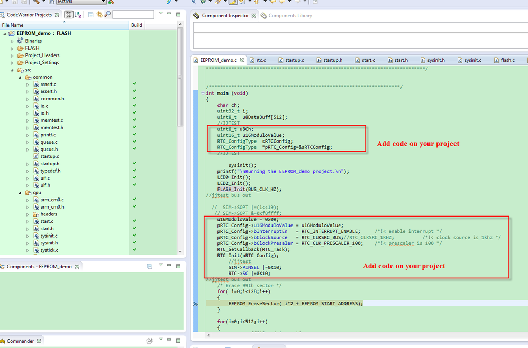This screenshot has height=348, width=528.
Task: Open the CodeWarrior Projects view menu triangle
Action: (x=161, y=13)
